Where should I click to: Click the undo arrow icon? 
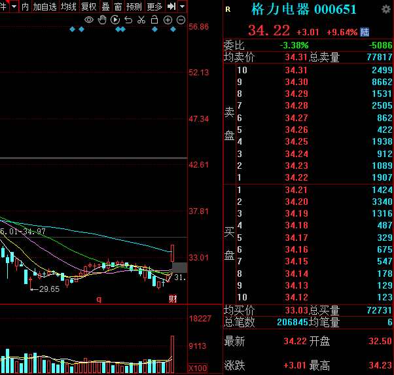[x=128, y=20]
